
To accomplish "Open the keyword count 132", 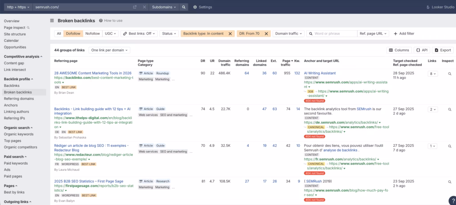I will [297, 73].
